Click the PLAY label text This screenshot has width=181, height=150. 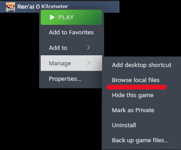click(x=66, y=17)
